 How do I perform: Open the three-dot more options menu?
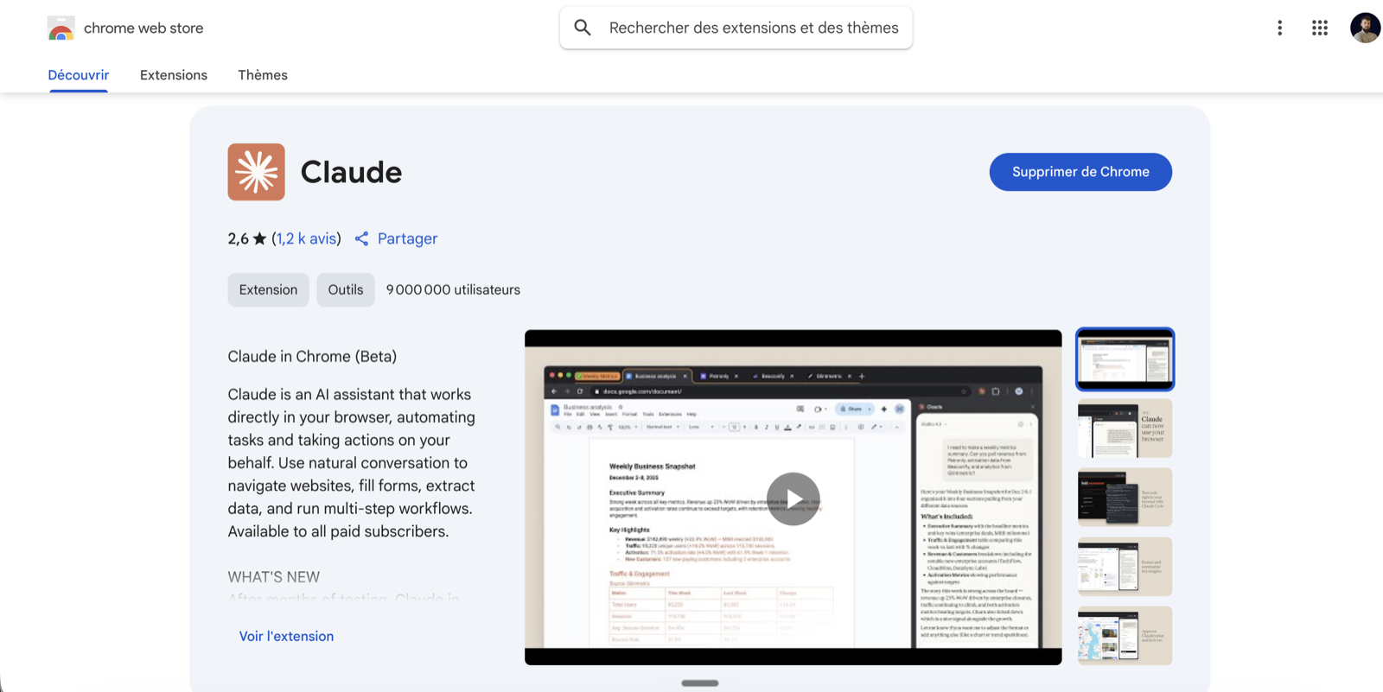point(1279,28)
